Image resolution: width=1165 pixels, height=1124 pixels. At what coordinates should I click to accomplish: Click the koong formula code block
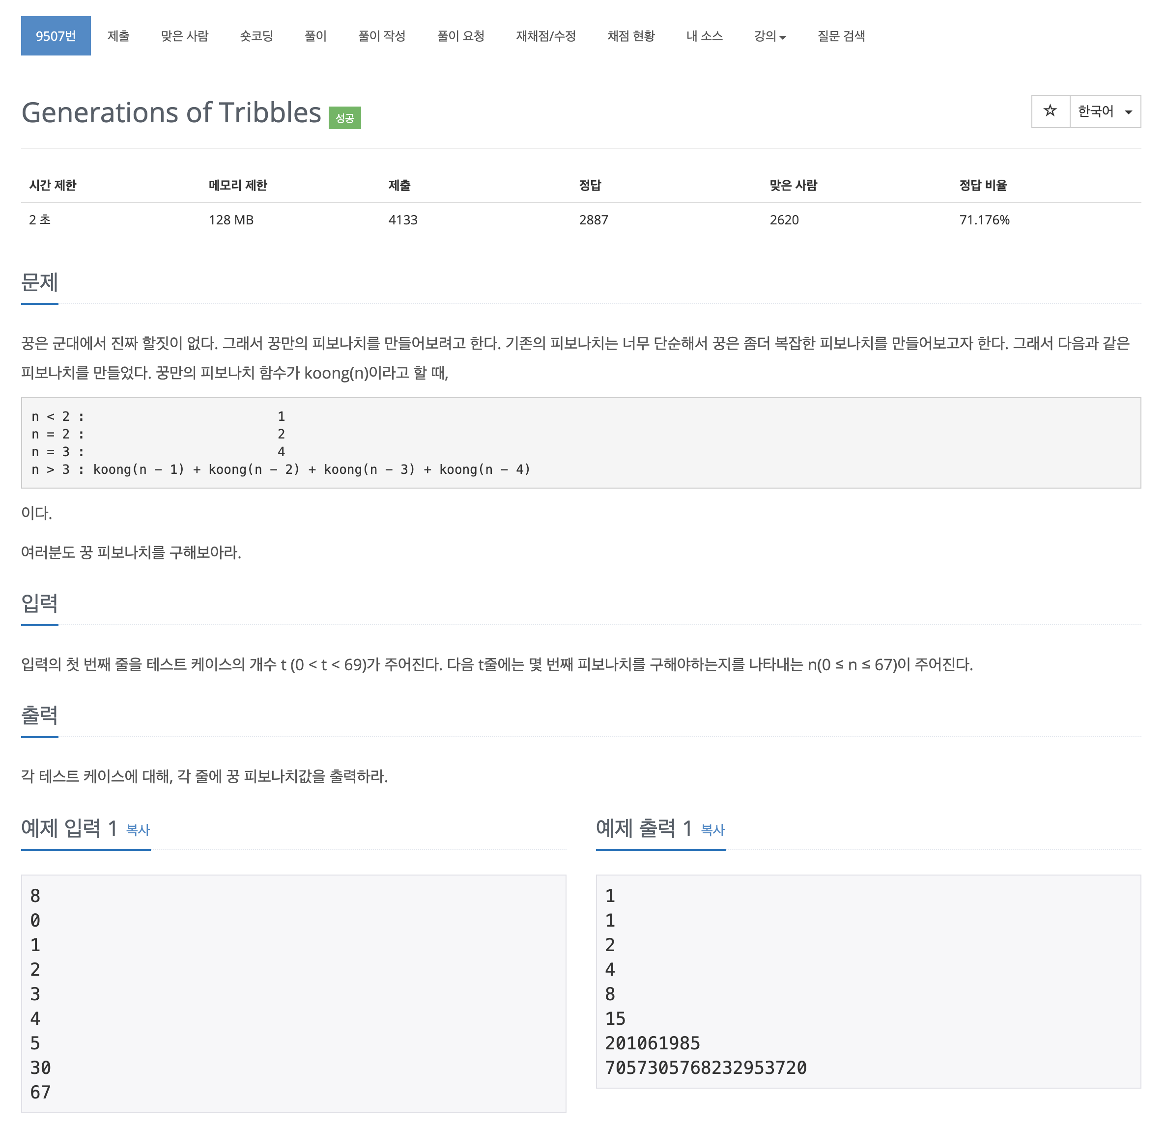click(580, 442)
